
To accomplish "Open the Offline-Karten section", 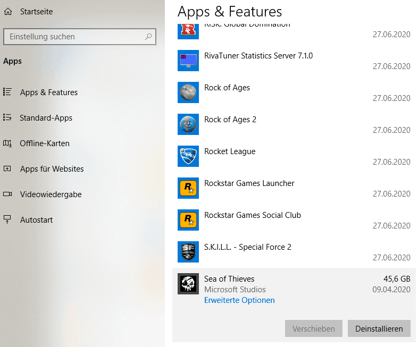I will point(45,143).
